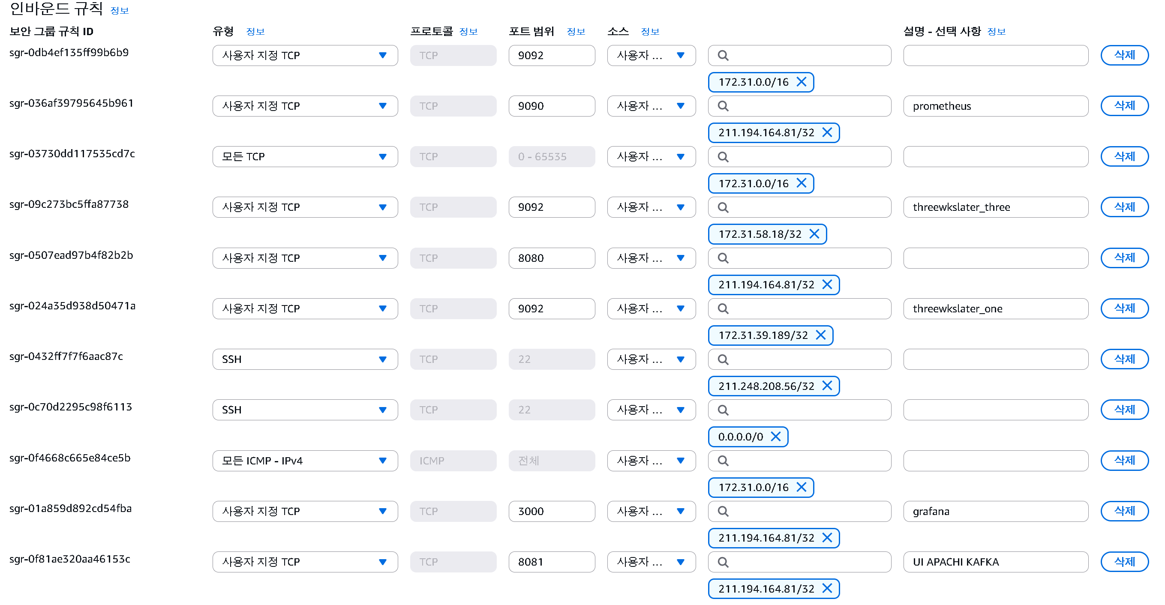Open type dropdown for port 8080 rule
The width and height of the screenshot is (1165, 605).
(305, 258)
